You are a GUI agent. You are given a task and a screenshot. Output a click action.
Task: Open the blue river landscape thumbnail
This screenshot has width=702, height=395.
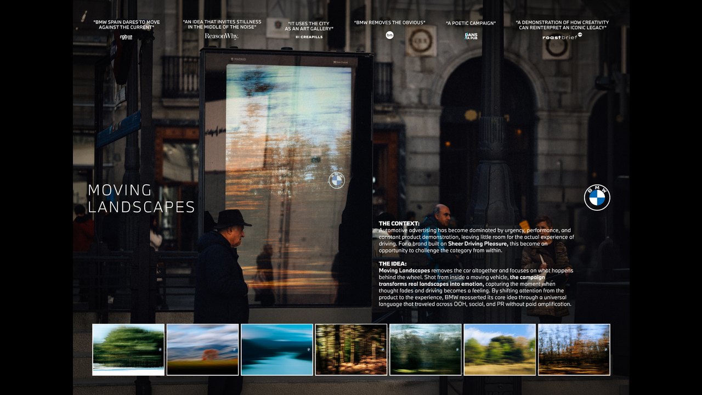tap(277, 349)
